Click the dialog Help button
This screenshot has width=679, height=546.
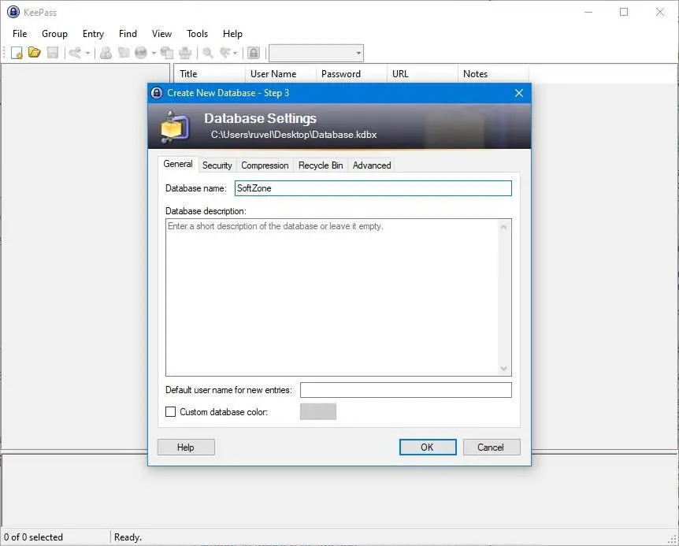coord(186,448)
